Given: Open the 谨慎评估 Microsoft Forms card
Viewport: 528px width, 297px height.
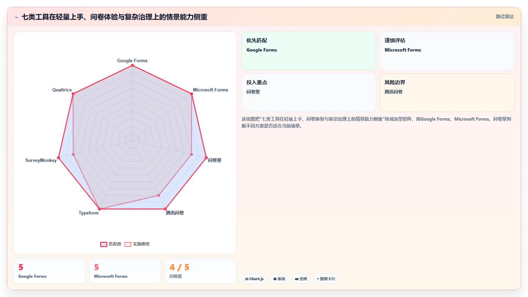Looking at the screenshot, I should (x=447, y=51).
